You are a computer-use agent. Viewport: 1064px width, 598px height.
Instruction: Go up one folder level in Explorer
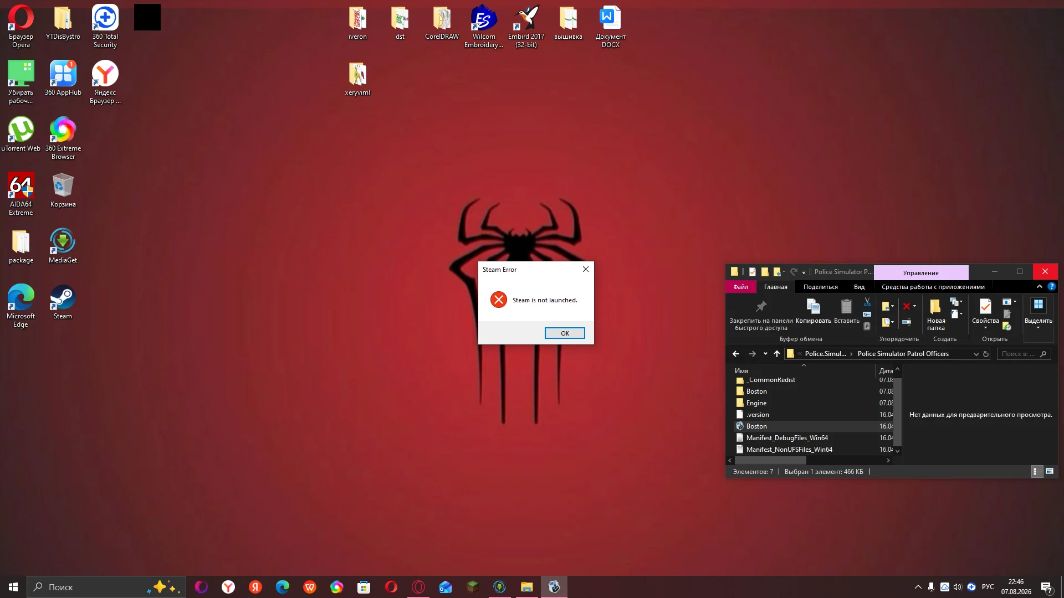(777, 354)
